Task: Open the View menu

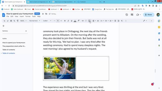Action: pyautogui.click(x=16, y=16)
